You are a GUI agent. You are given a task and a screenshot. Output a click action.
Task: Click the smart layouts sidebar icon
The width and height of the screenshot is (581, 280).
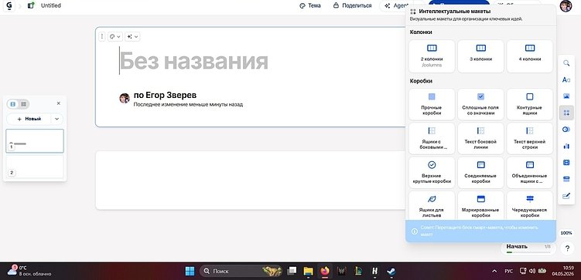pyautogui.click(x=566, y=113)
